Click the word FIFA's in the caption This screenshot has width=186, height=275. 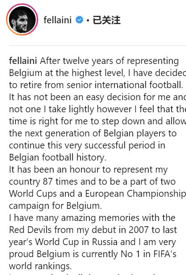pos(165,254)
